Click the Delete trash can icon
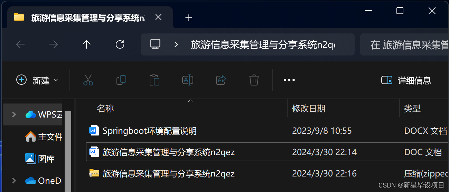This screenshot has width=449, height=192. coord(254,80)
